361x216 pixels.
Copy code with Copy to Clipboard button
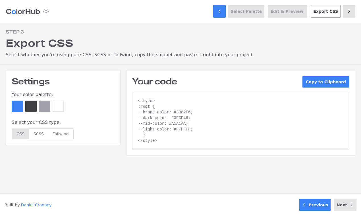tap(326, 82)
